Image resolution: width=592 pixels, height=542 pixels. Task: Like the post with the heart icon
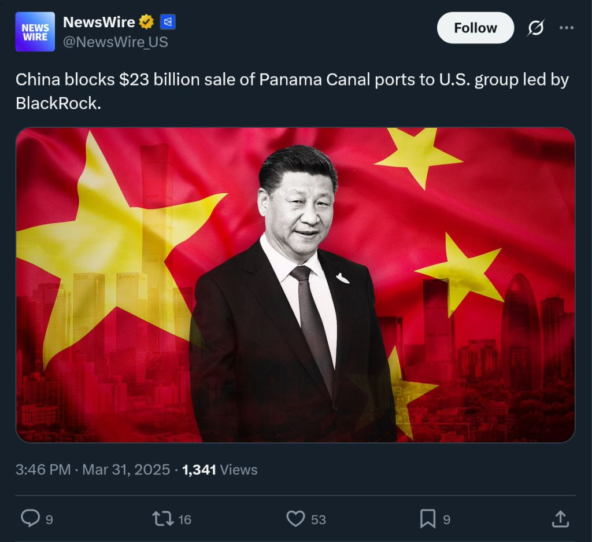[x=295, y=518]
